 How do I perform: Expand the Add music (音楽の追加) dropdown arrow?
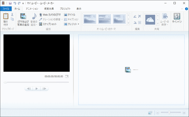[x=37, y=25]
